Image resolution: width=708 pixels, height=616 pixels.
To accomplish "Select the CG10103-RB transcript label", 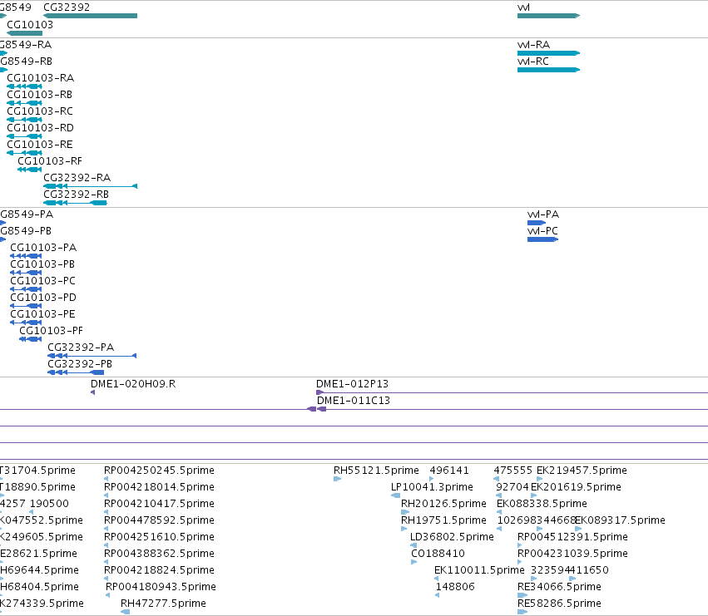I will (40, 95).
